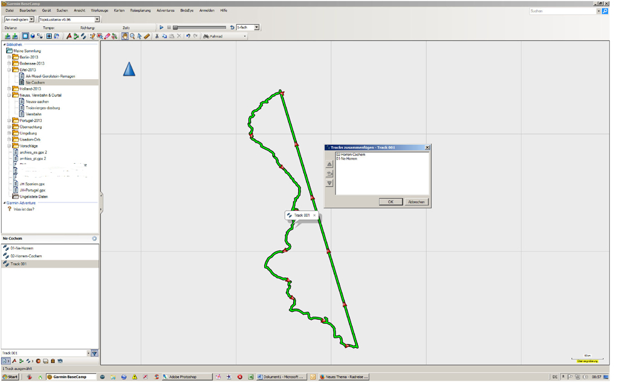619x386 pixels.
Task: Stop playback with the stop button
Action: click(x=169, y=27)
